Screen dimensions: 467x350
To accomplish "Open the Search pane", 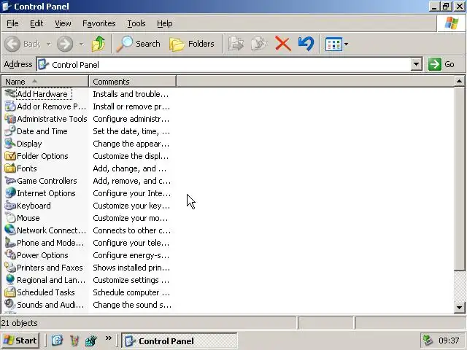I will [x=138, y=44].
